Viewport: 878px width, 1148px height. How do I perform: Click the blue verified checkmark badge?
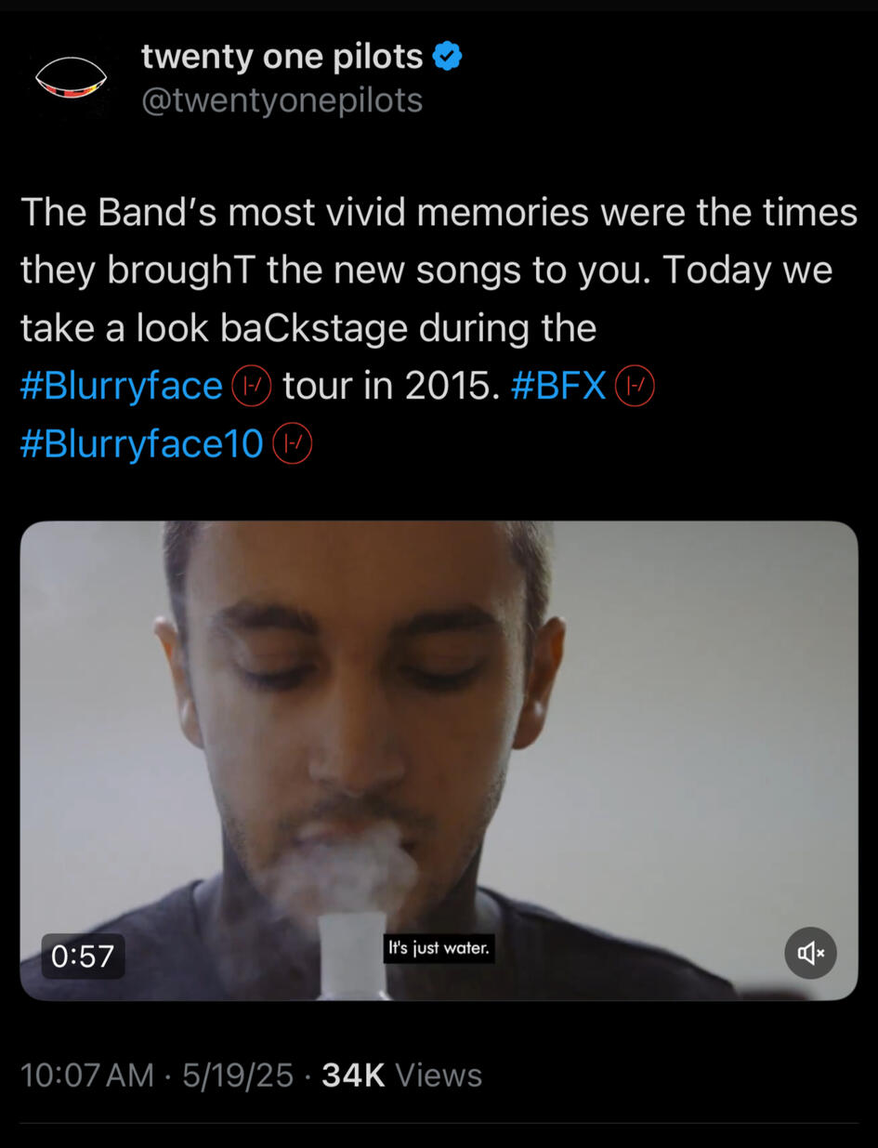click(448, 57)
